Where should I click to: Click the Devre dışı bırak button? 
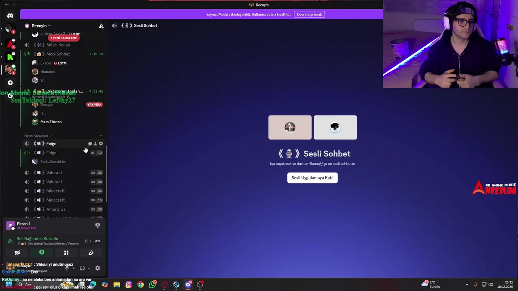(x=309, y=14)
